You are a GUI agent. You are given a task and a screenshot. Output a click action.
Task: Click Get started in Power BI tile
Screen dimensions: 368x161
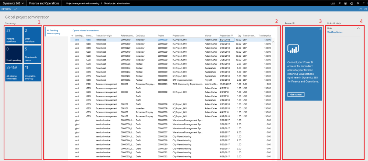coord(296,94)
